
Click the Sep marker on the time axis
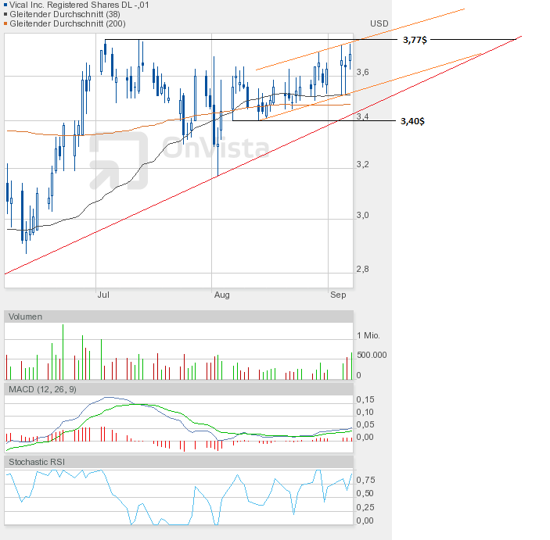tap(338, 295)
